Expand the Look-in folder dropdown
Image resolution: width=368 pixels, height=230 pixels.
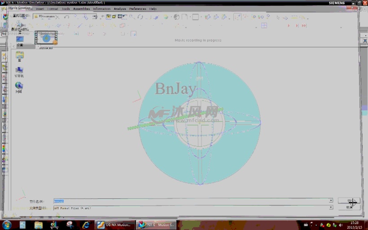(94, 17)
